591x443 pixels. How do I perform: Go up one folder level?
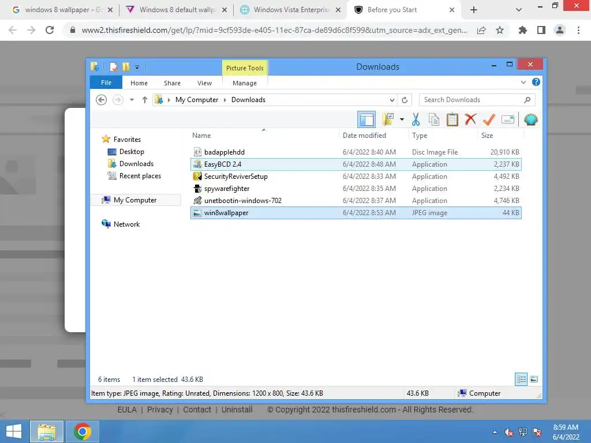click(145, 100)
